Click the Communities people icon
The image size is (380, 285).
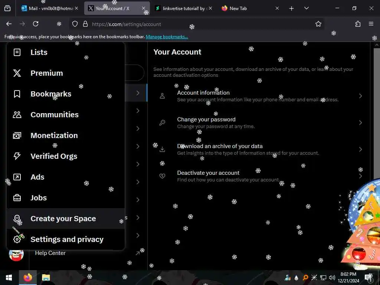click(17, 115)
